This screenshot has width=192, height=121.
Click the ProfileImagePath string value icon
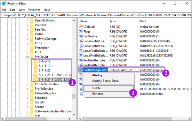coord(81,70)
